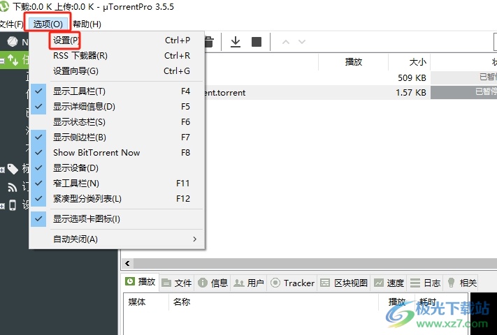Switch to the 速度 tab
The height and width of the screenshot is (335, 497).
pyautogui.click(x=389, y=283)
